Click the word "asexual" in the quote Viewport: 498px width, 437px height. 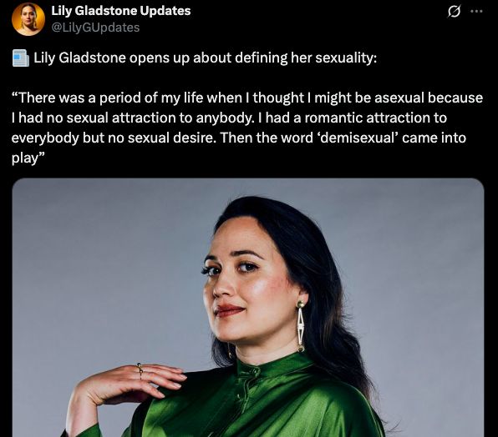[399, 98]
